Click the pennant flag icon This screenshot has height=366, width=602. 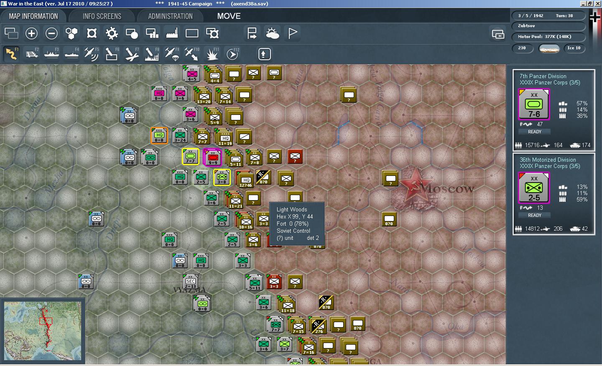tap(292, 33)
